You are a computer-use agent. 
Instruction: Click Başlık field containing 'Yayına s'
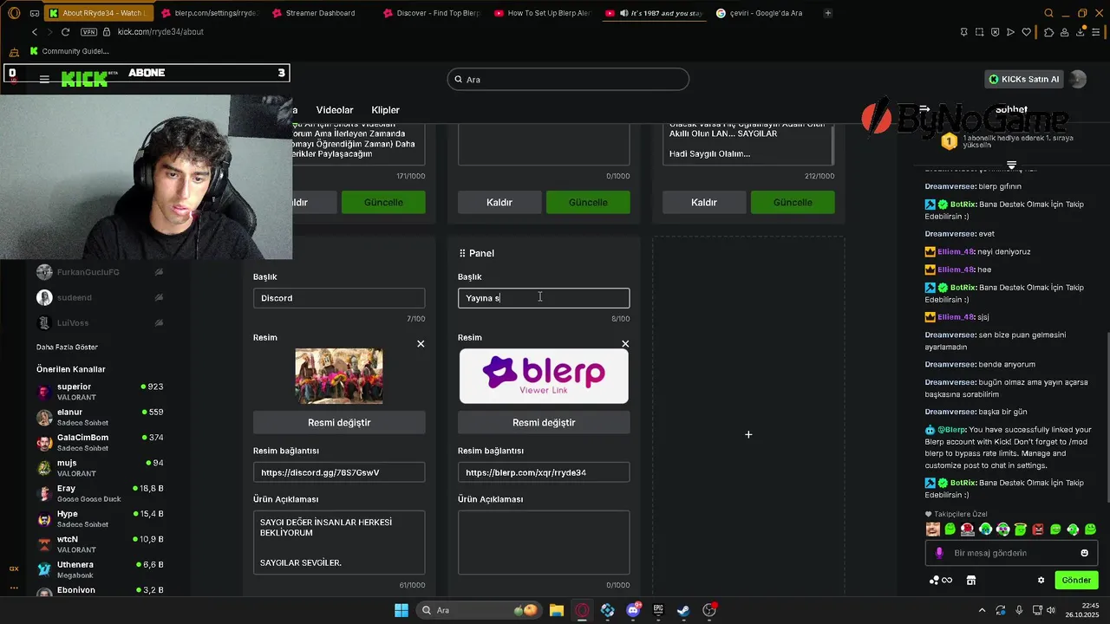click(x=544, y=298)
